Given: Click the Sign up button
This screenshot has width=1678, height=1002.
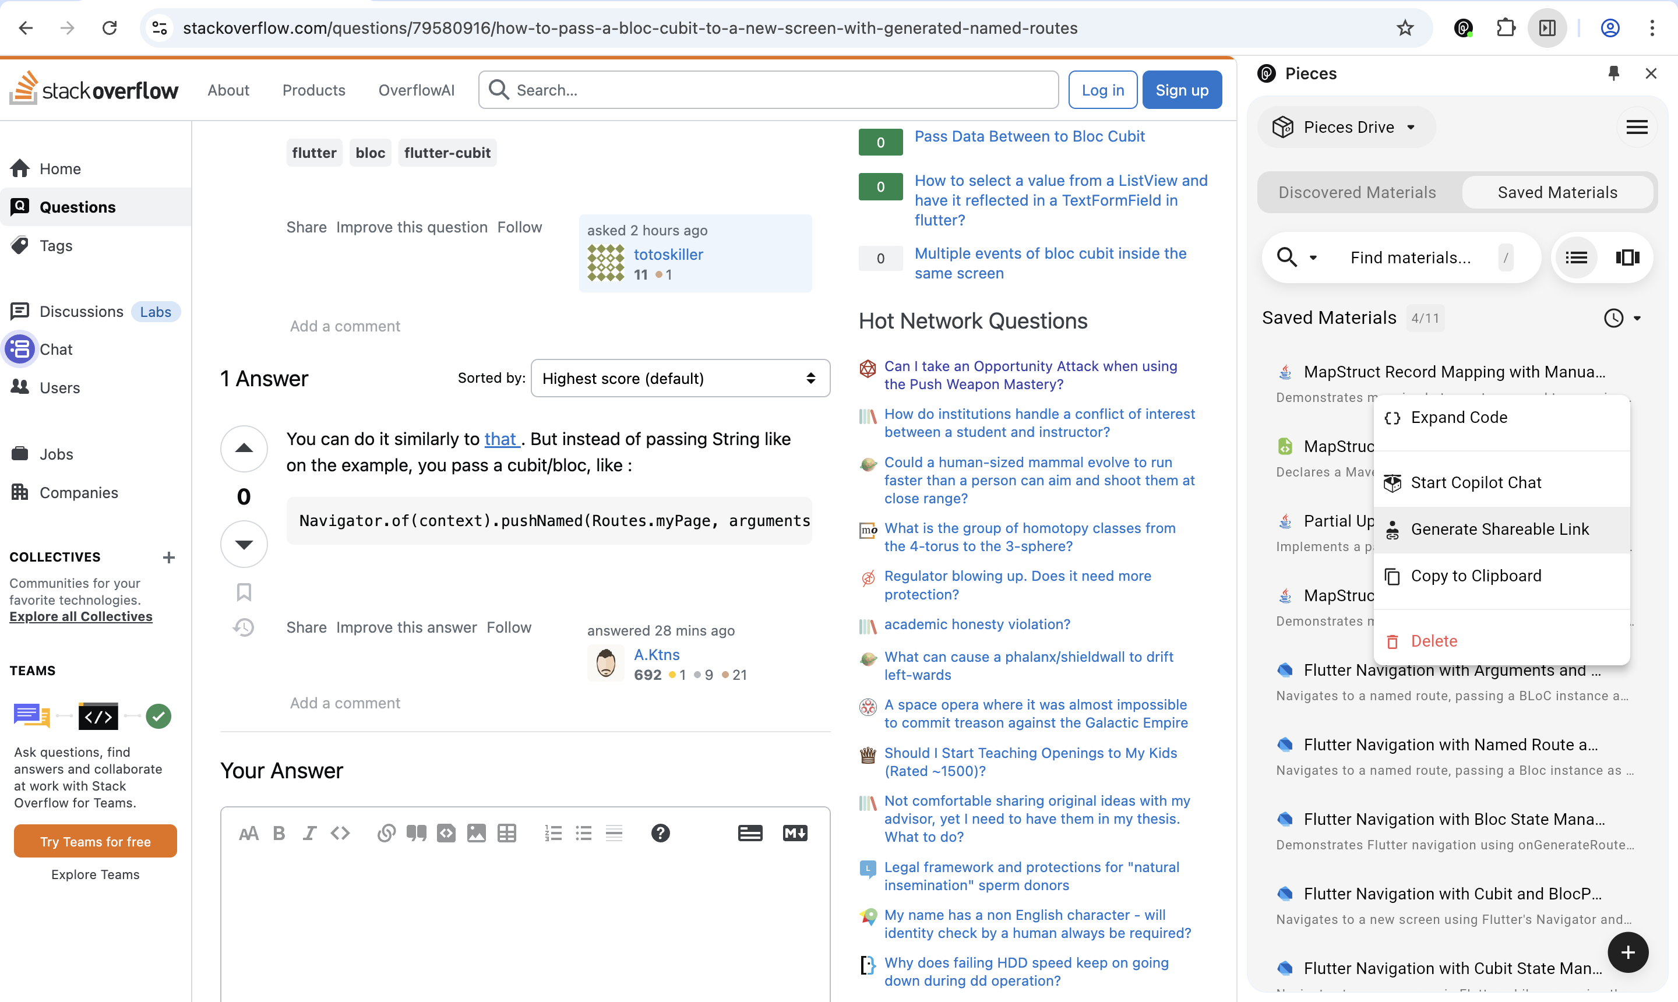Looking at the screenshot, I should point(1181,90).
